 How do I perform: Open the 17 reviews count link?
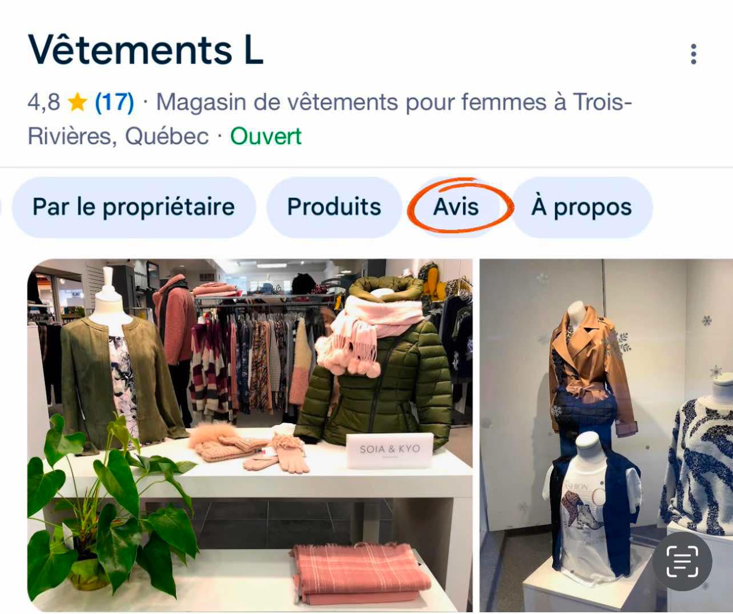(114, 103)
